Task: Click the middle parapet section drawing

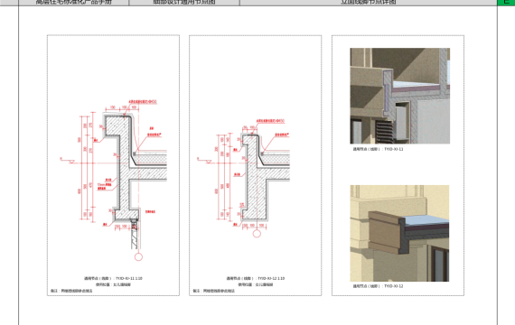Action: [x=244, y=178]
